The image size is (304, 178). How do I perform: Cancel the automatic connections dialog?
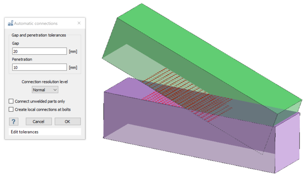click(x=38, y=122)
